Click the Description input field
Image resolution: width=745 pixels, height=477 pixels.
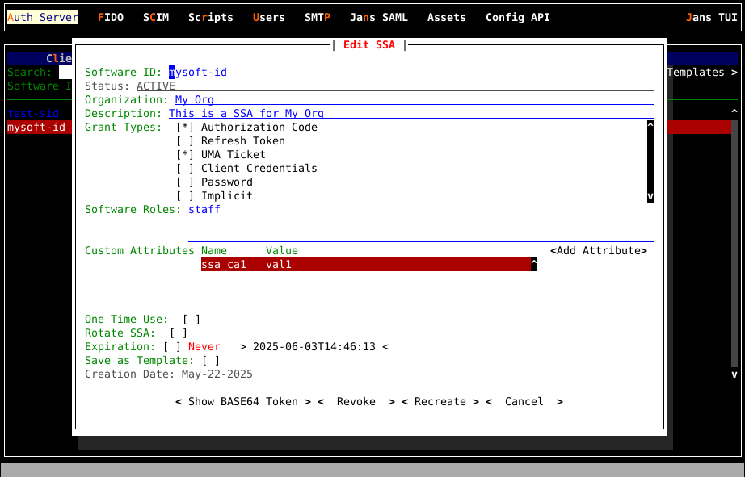[x=409, y=114]
